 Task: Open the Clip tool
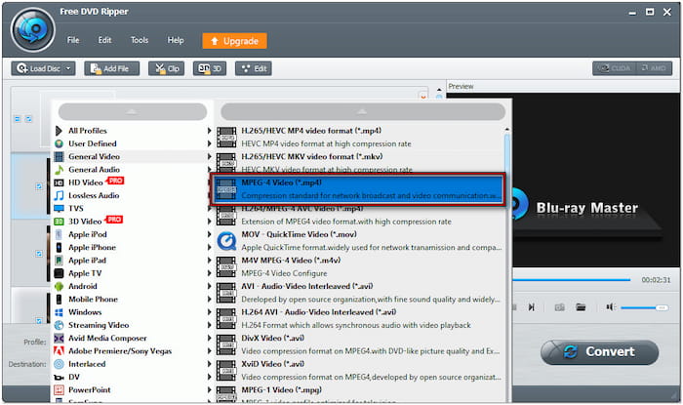point(167,68)
